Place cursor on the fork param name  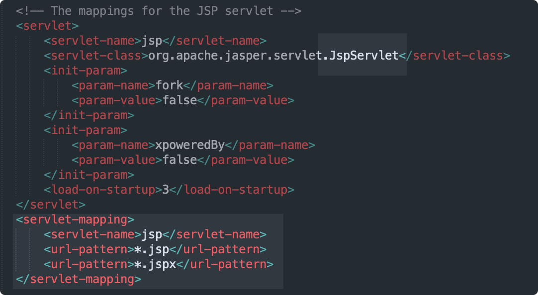click(x=170, y=85)
